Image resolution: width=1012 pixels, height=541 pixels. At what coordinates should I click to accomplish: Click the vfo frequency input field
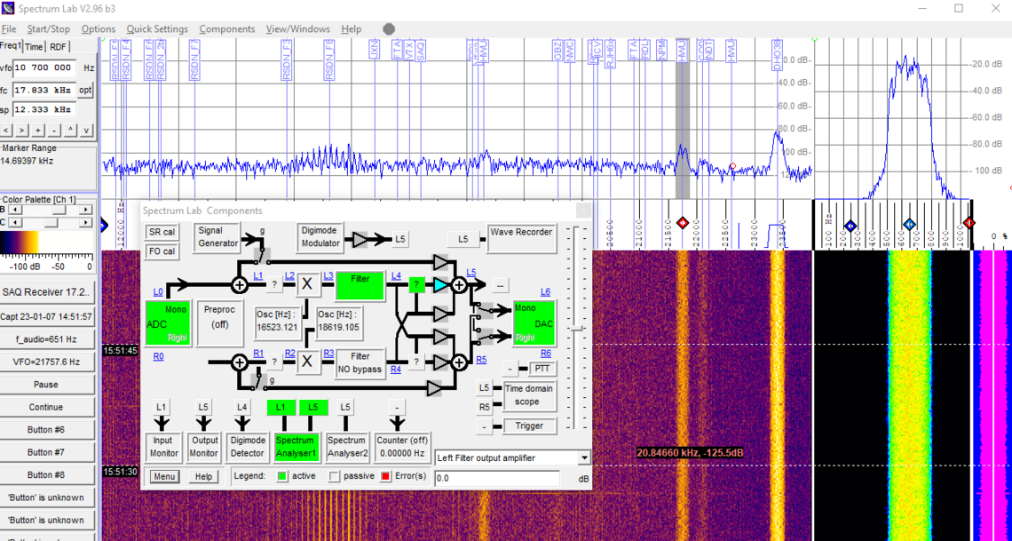coord(44,68)
